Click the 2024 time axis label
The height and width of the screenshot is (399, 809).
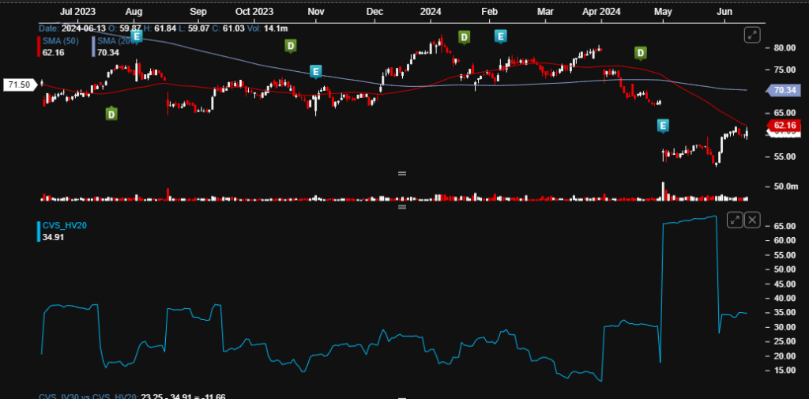430,11
